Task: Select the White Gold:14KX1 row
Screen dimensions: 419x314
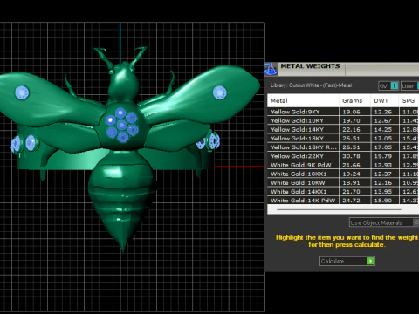Action: 343,192
